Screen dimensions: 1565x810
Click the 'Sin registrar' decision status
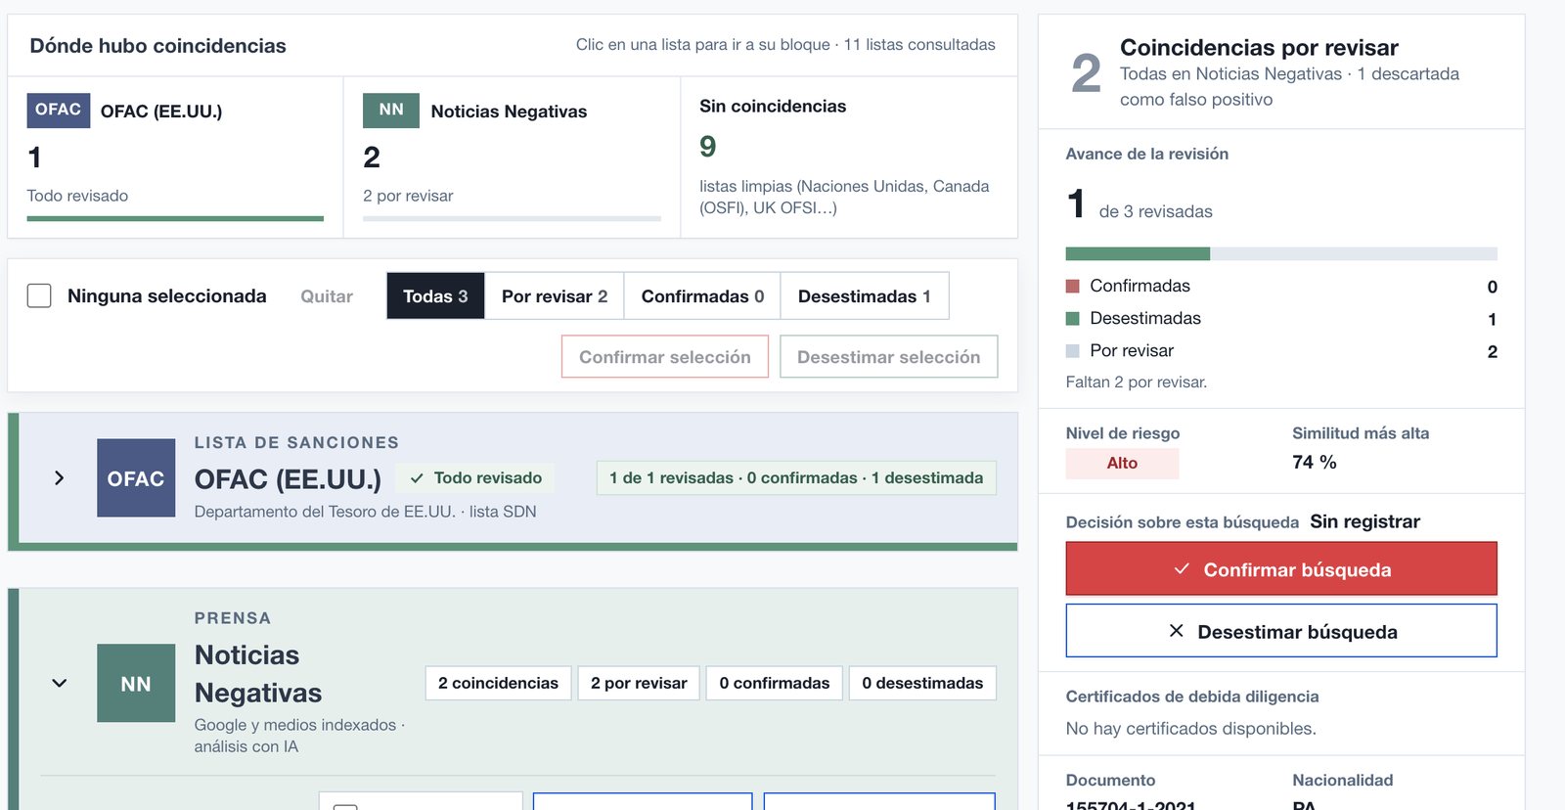1364,521
